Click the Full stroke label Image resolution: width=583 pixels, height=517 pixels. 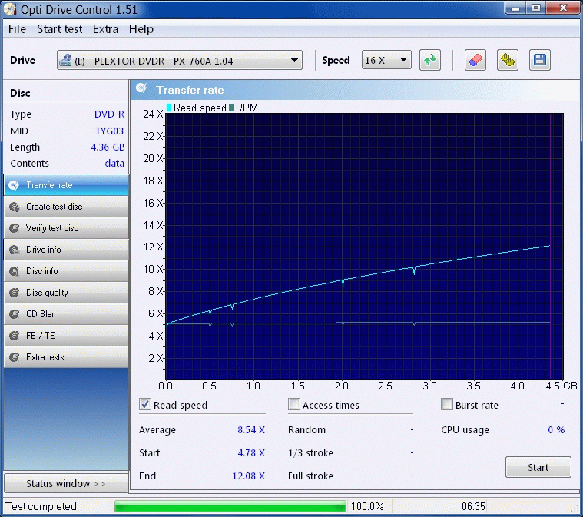pos(310,476)
